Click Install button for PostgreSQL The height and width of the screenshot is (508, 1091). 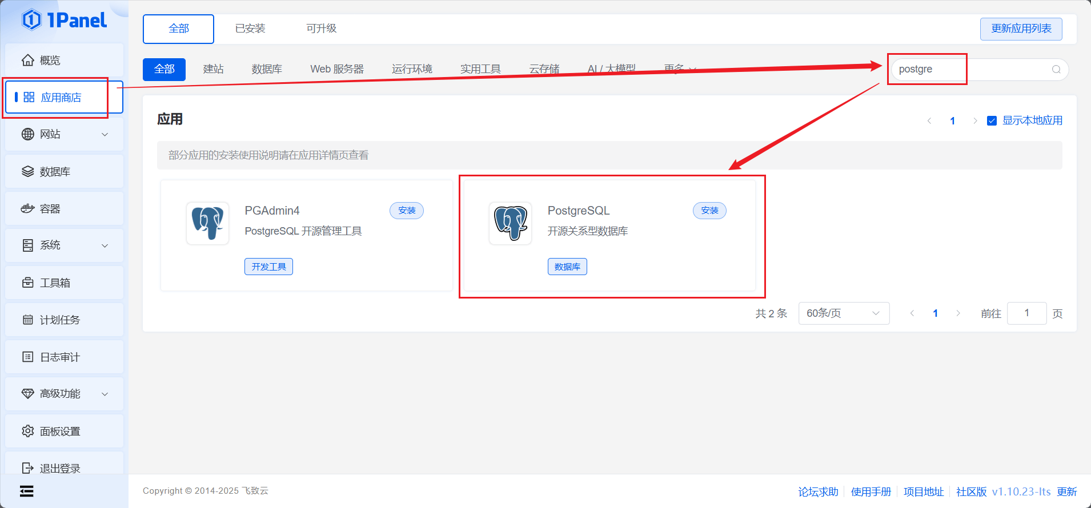pyautogui.click(x=709, y=211)
